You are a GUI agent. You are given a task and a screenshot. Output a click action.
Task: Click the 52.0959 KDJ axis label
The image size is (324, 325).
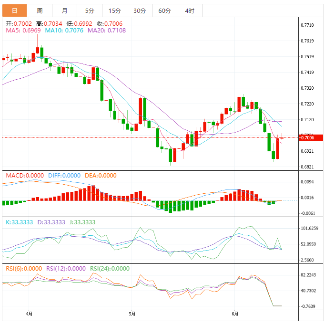[x=308, y=244]
